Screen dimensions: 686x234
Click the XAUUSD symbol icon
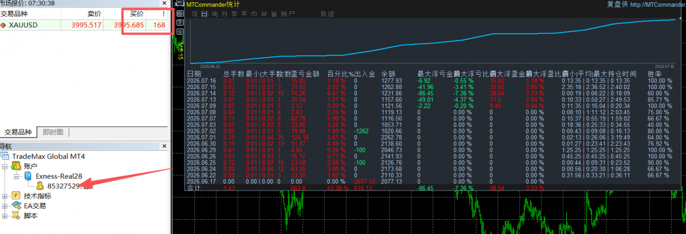tap(3, 25)
